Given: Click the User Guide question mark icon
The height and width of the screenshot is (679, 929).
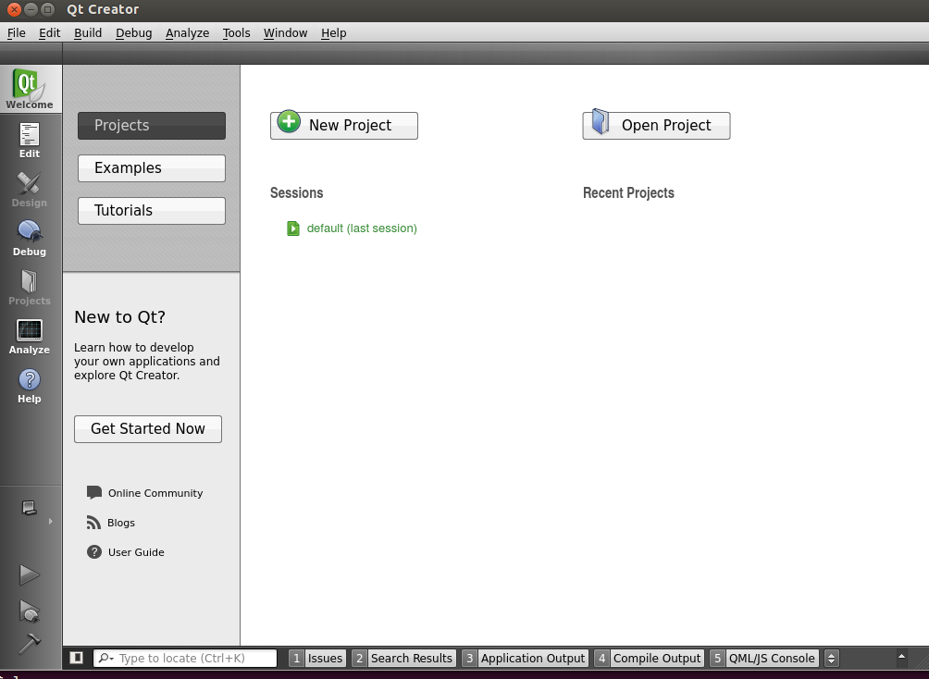Looking at the screenshot, I should [94, 551].
